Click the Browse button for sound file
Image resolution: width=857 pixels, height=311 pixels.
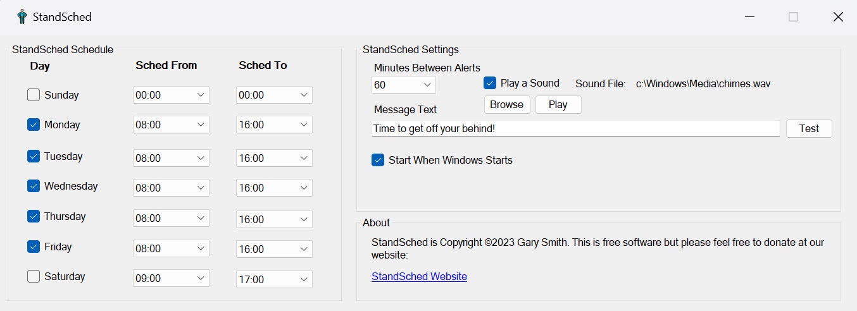tap(507, 104)
